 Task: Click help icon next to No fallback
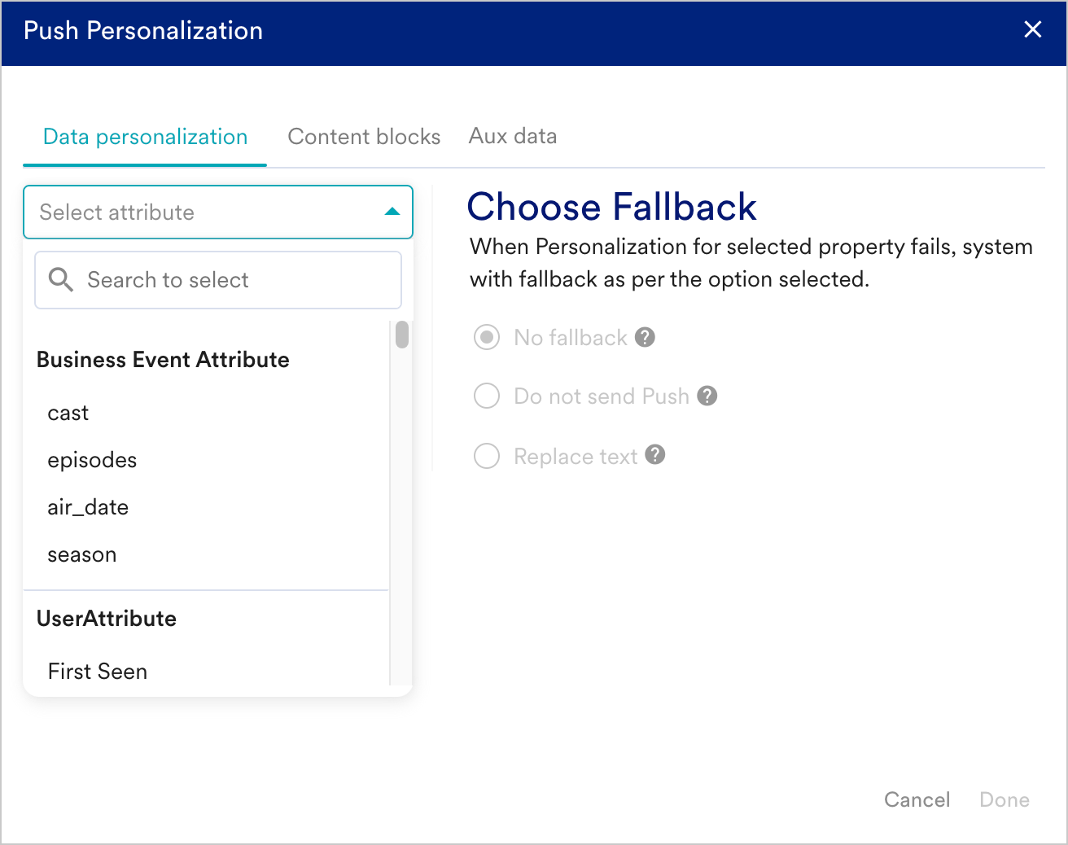645,337
